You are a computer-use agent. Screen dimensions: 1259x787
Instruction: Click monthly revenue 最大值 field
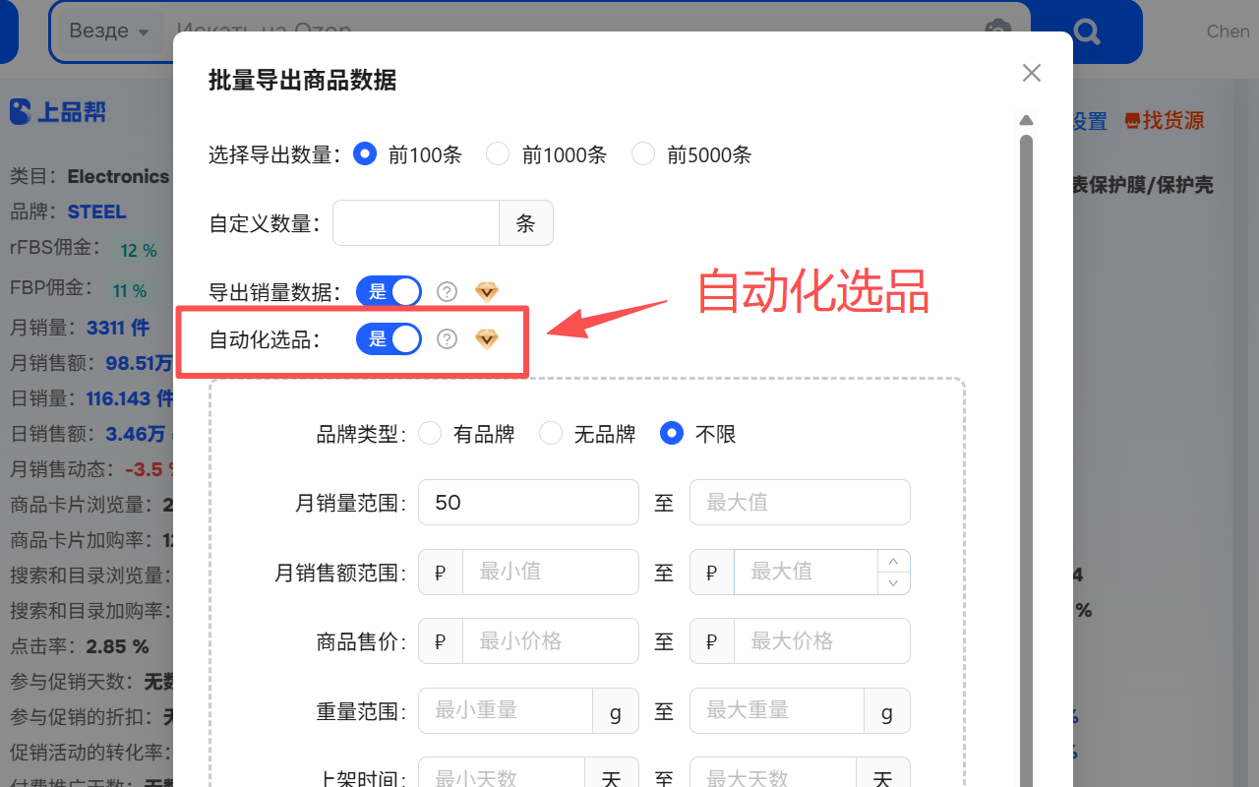pyautogui.click(x=806, y=572)
